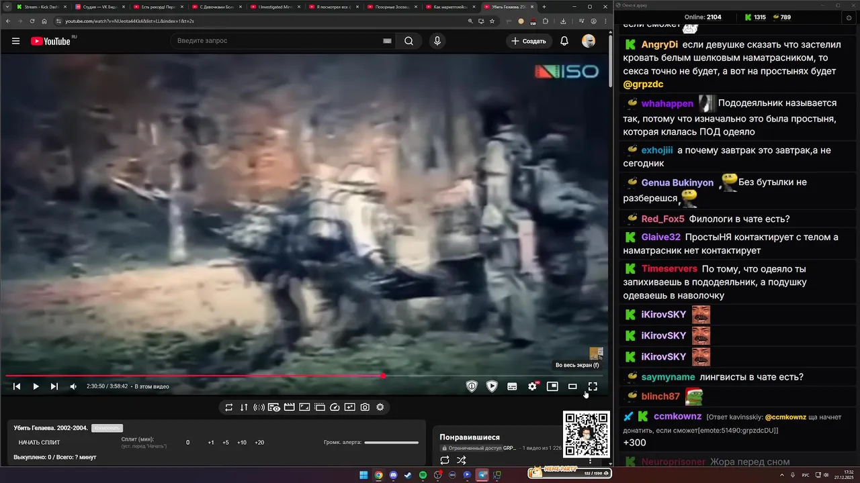Open Windows Start menu
860x483 pixels.
363,475
